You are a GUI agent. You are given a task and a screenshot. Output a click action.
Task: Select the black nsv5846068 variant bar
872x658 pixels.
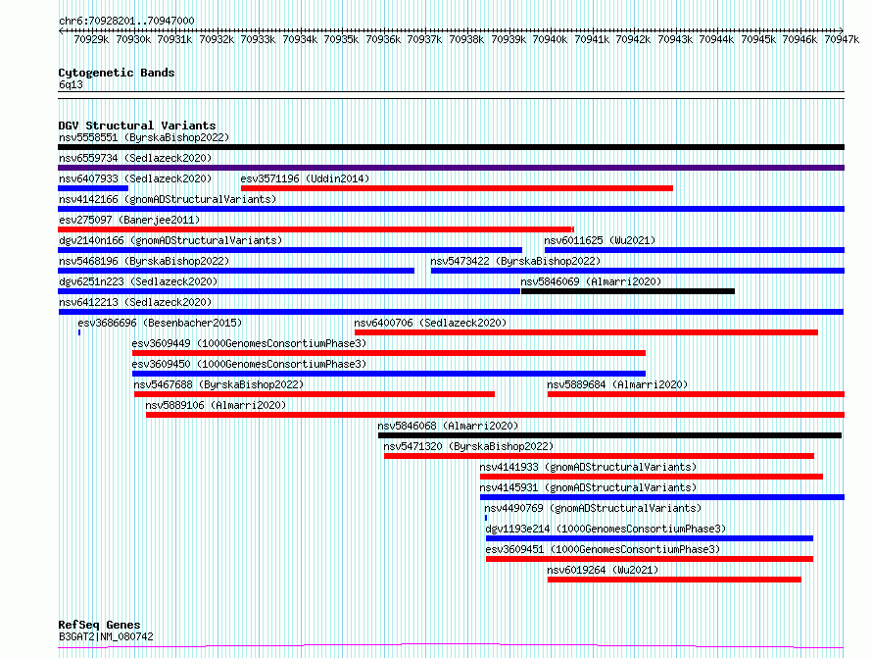coord(609,435)
